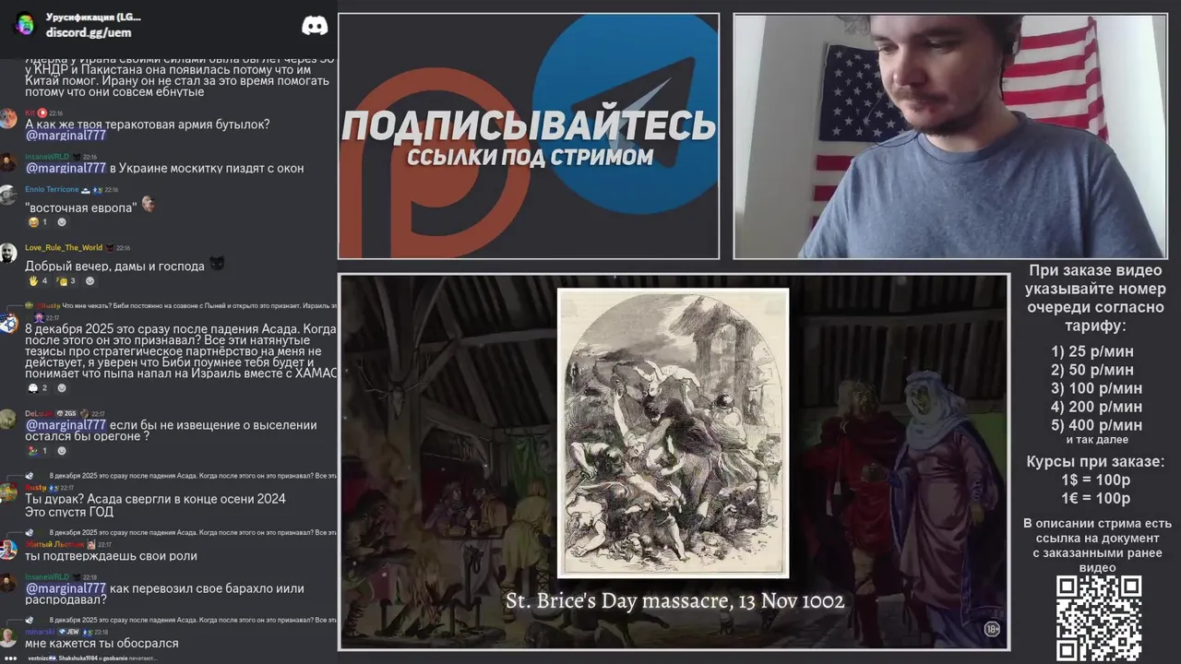The height and width of the screenshot is (664, 1181).
Task: Click the Israeli flag avatar beside the 8 декабря message
Action: coord(8,323)
